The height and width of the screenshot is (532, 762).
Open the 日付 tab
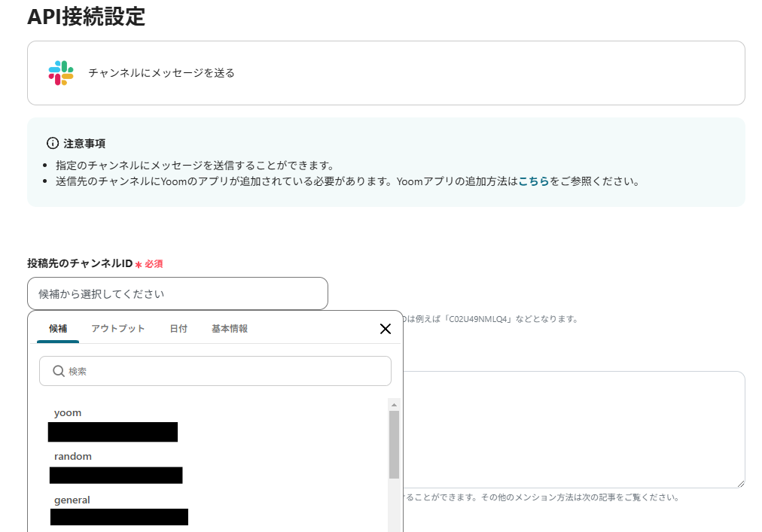[x=178, y=328]
